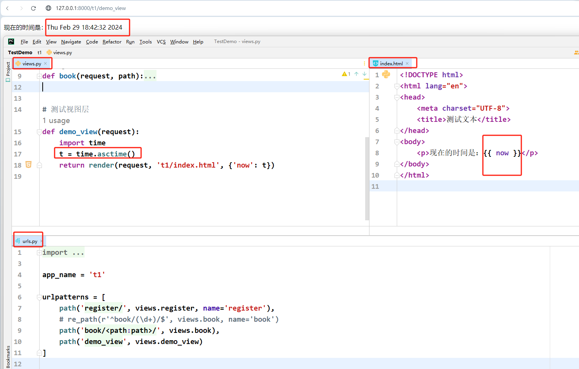Viewport: 579px width, 369px height.
Task: Open the Code menu
Action: point(92,42)
